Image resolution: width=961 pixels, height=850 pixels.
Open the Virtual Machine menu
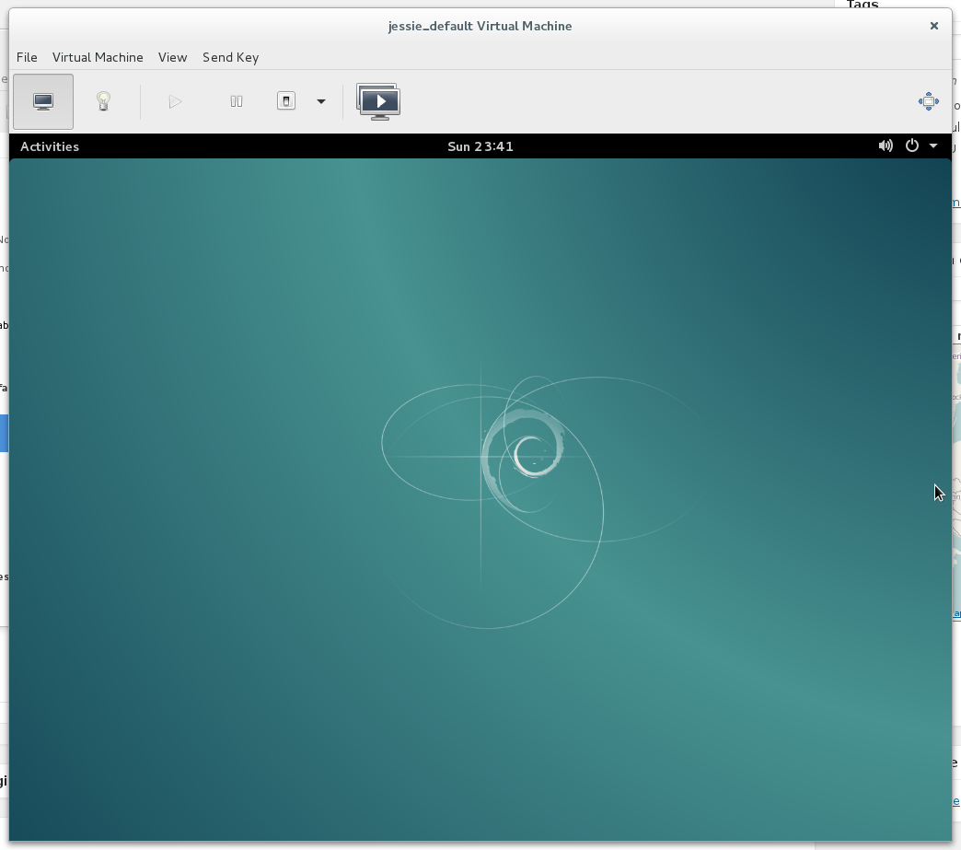(x=98, y=57)
